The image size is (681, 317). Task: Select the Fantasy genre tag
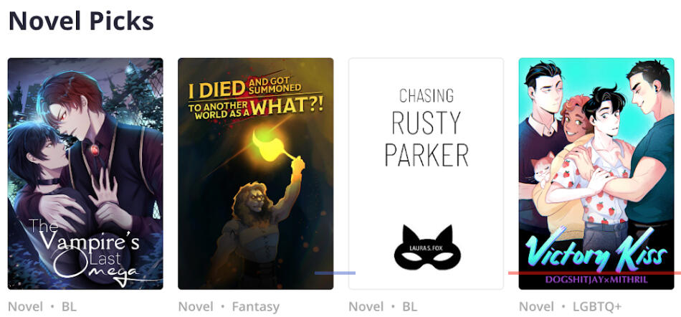click(256, 308)
